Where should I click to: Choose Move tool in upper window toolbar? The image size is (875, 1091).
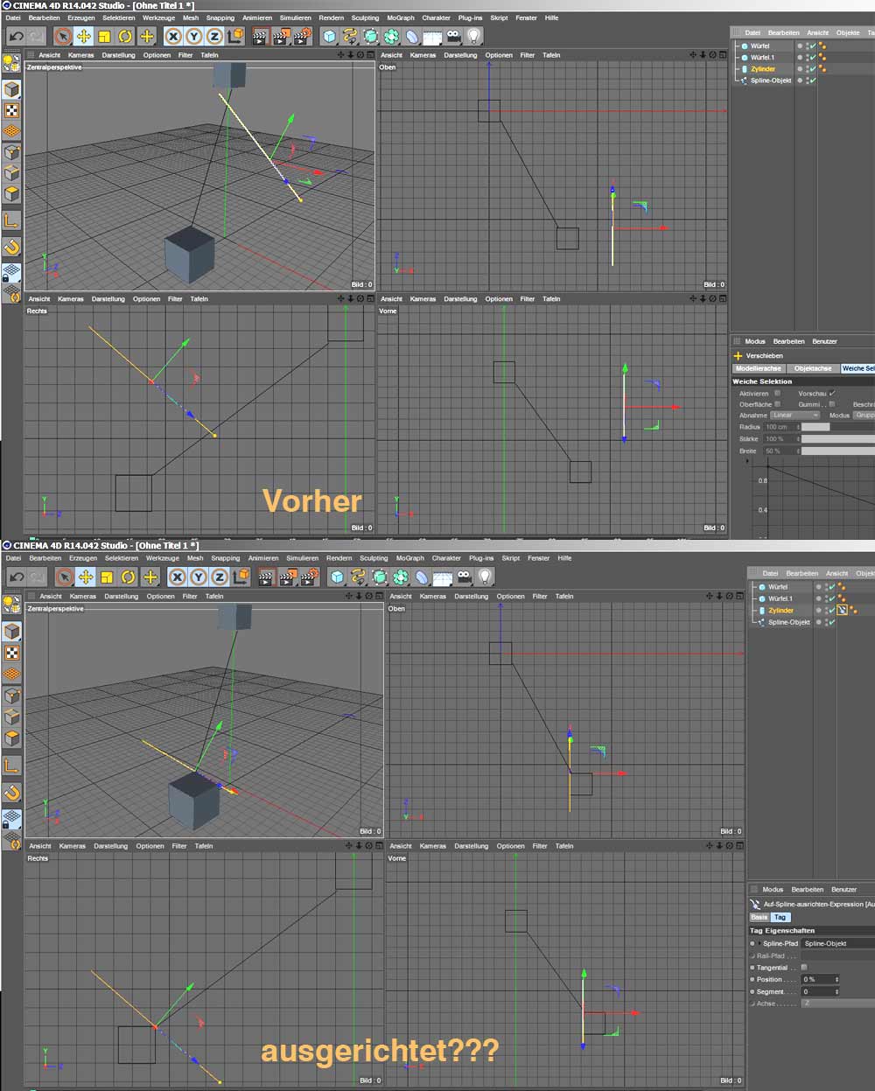click(84, 36)
